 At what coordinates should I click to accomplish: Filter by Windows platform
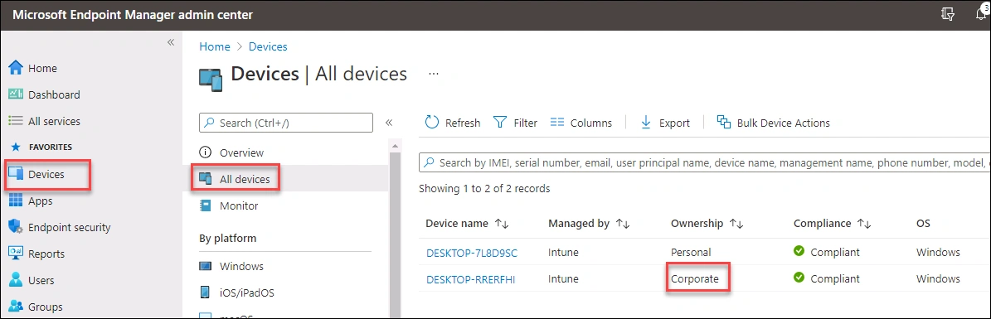241,267
